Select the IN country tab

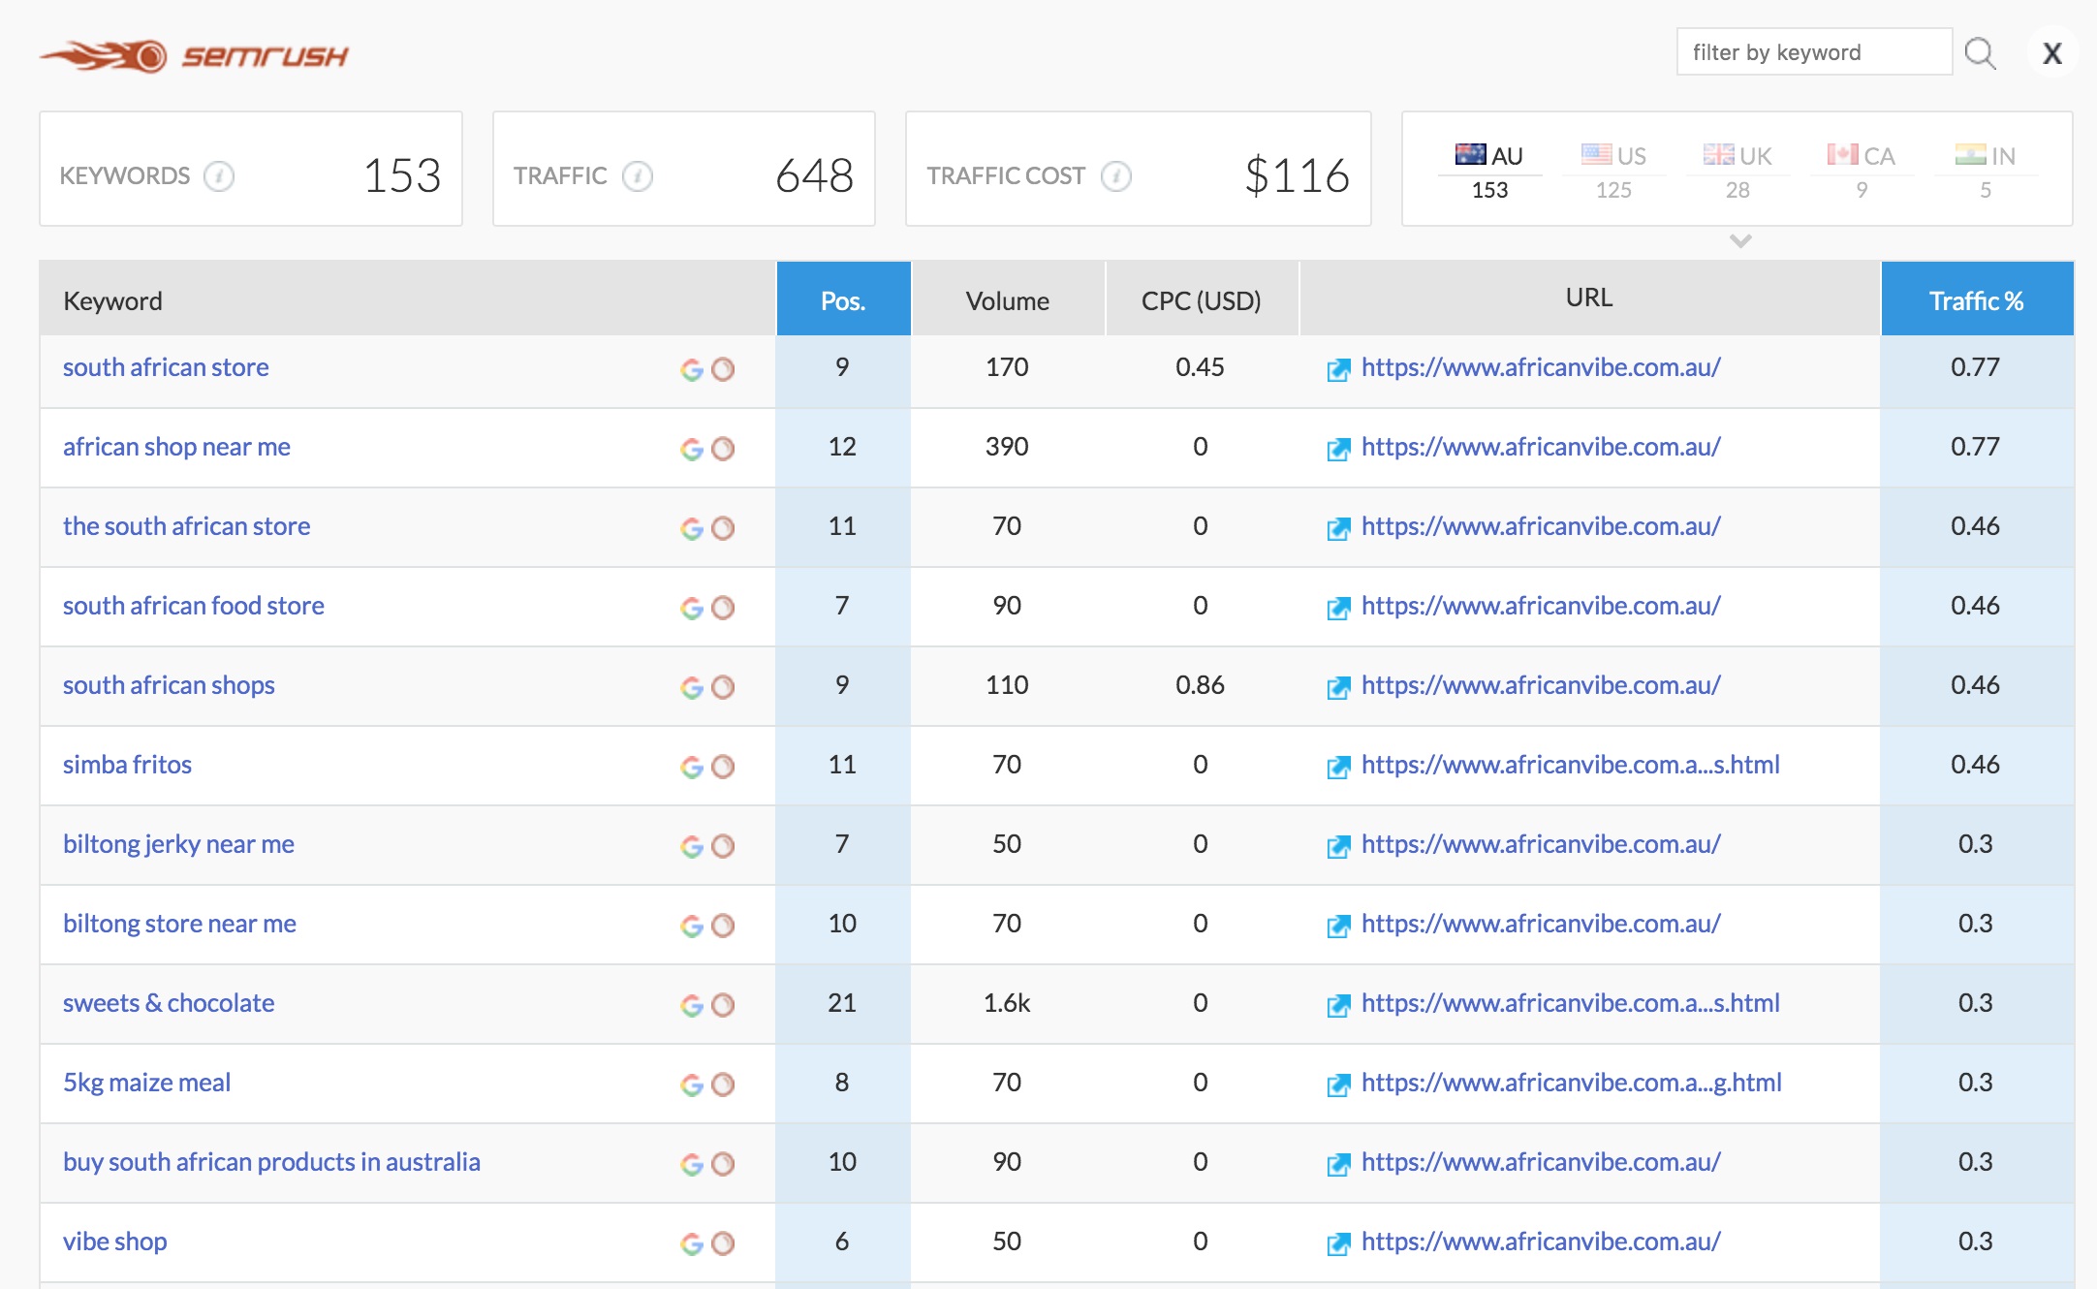click(1986, 172)
